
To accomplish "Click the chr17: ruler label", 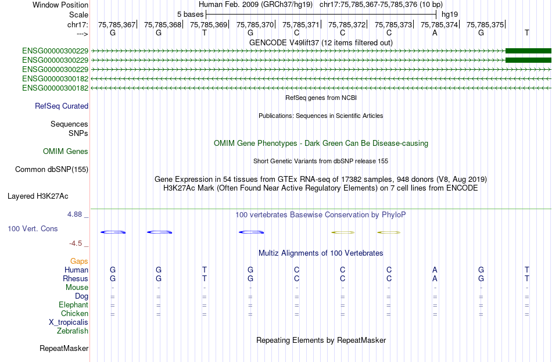I will (x=77, y=24).
